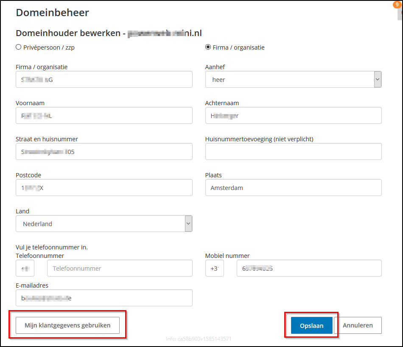Click the E-mailadres input field
Viewport: 403px width, 347px height.
(x=104, y=298)
